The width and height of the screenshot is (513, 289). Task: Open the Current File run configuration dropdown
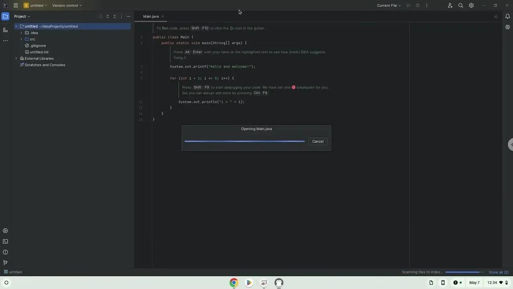[x=388, y=5]
